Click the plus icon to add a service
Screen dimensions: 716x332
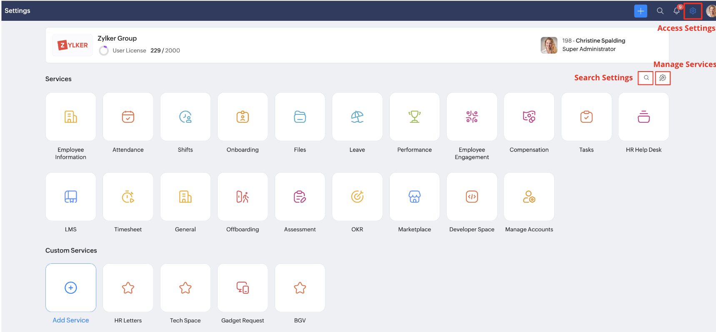71,288
